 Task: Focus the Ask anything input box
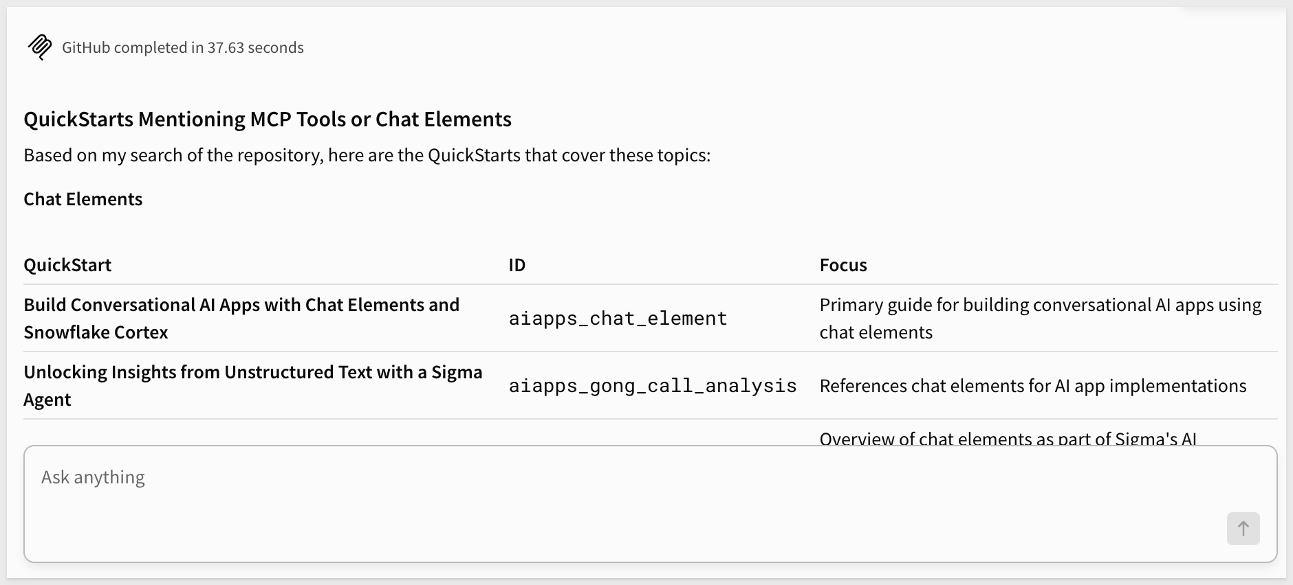point(650,504)
